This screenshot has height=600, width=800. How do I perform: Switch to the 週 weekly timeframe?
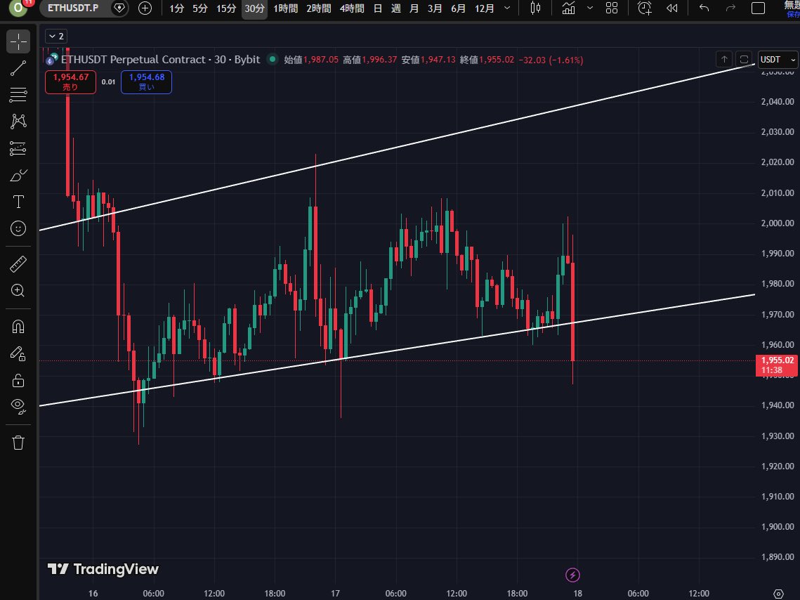click(x=396, y=8)
